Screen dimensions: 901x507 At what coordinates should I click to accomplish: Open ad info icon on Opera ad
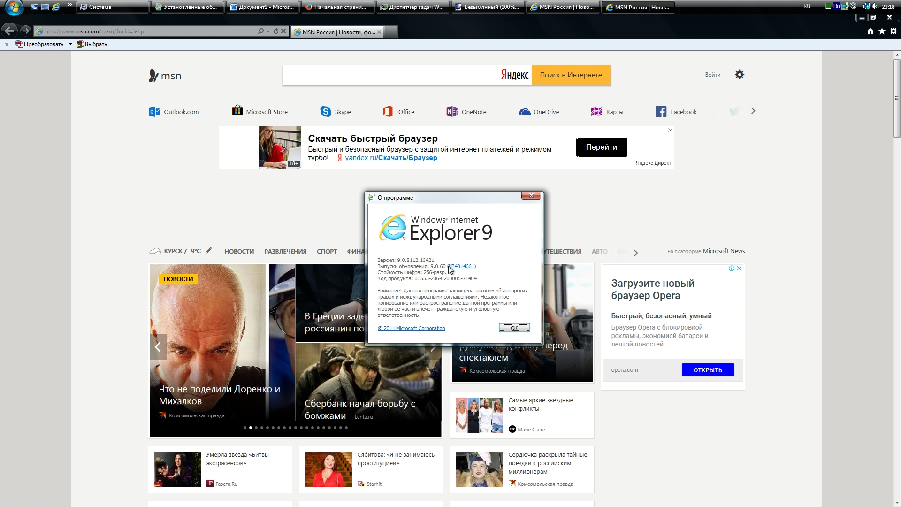click(x=731, y=269)
